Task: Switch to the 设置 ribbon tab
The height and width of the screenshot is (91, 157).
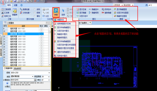Action: (x=16, y=5)
